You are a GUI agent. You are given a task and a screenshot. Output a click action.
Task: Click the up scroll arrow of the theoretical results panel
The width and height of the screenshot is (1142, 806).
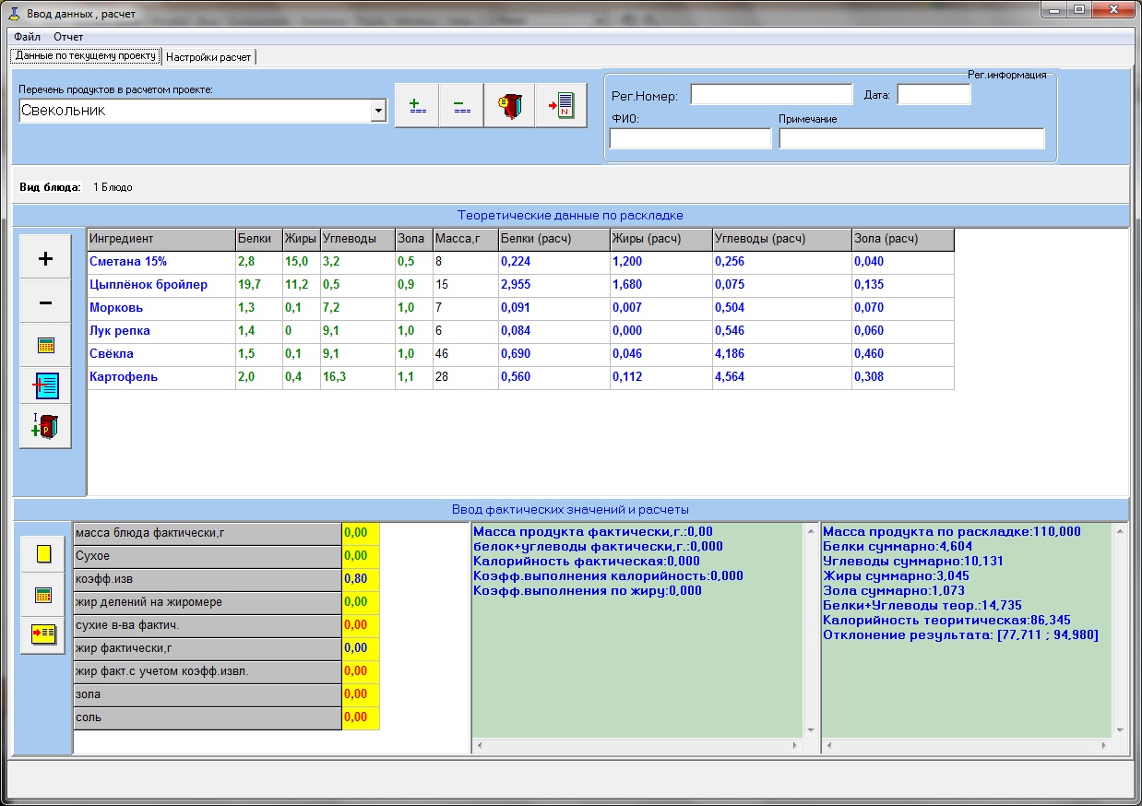tap(1122, 531)
